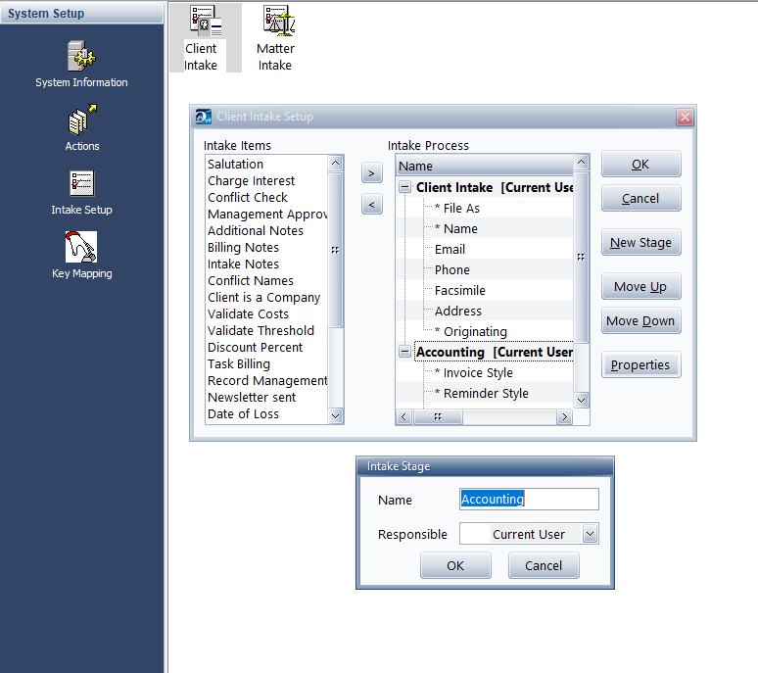758x673 pixels.
Task: Select Record Management item
Action: click(267, 381)
